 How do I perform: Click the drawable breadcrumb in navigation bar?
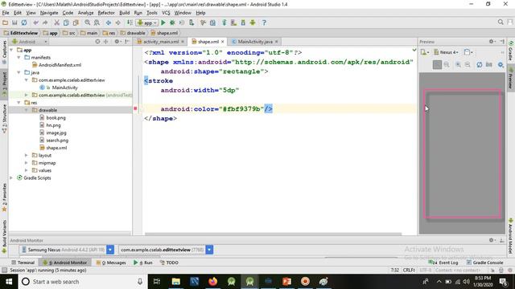(133, 33)
